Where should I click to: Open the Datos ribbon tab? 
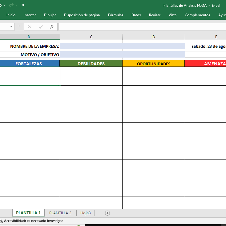click(136, 15)
